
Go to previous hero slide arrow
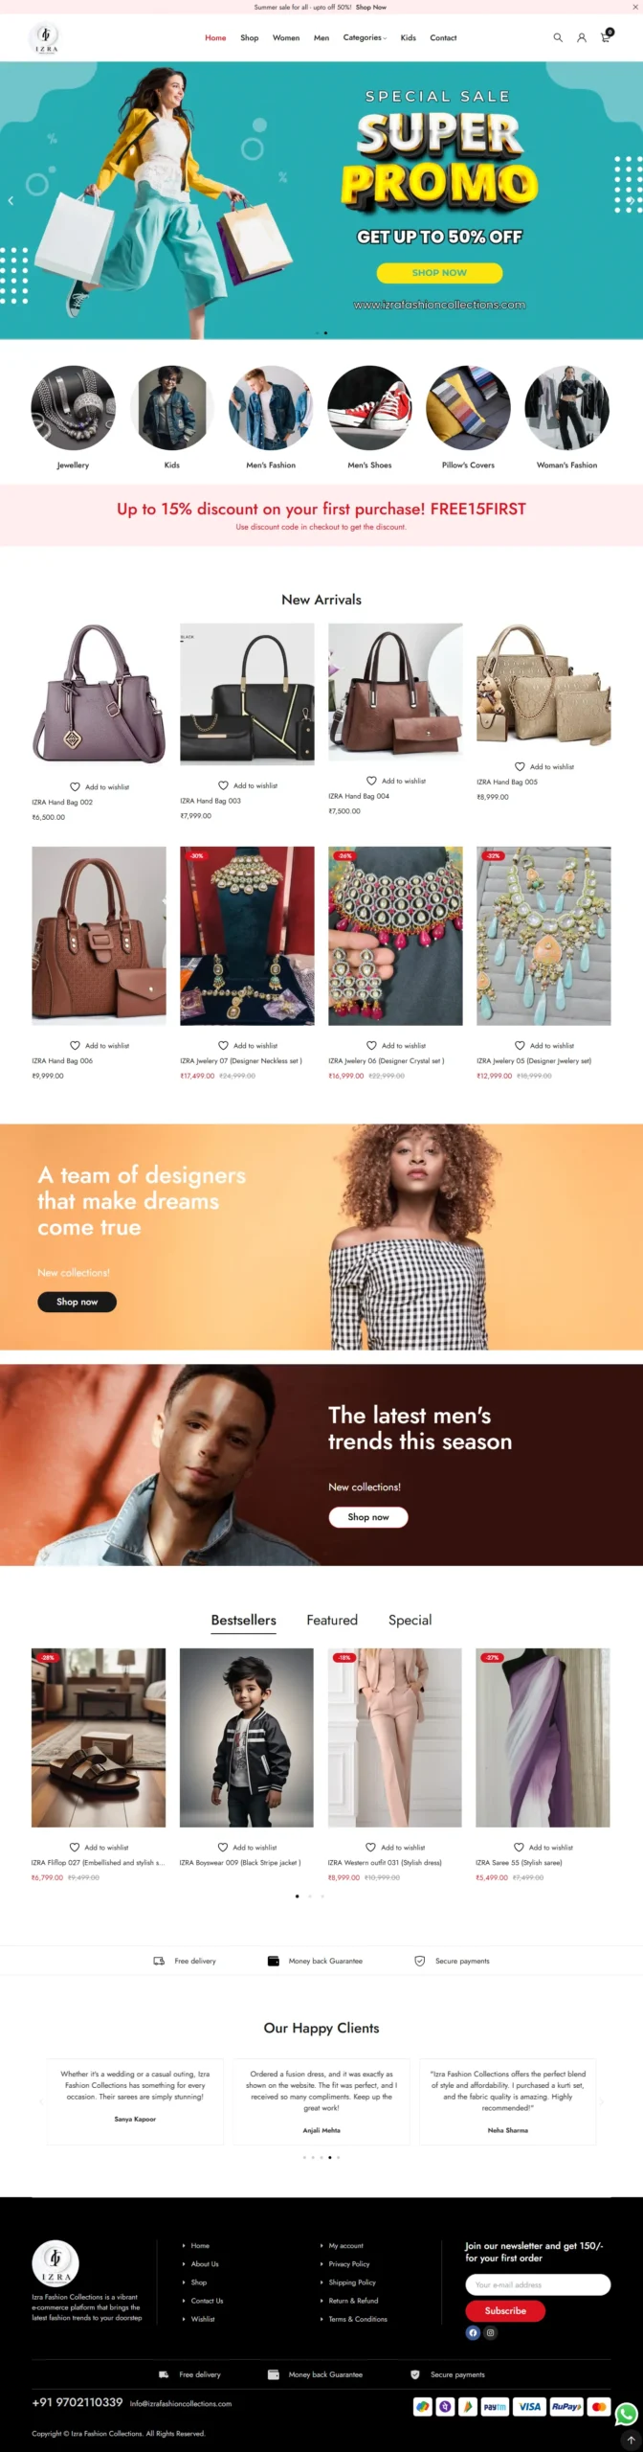(x=11, y=200)
